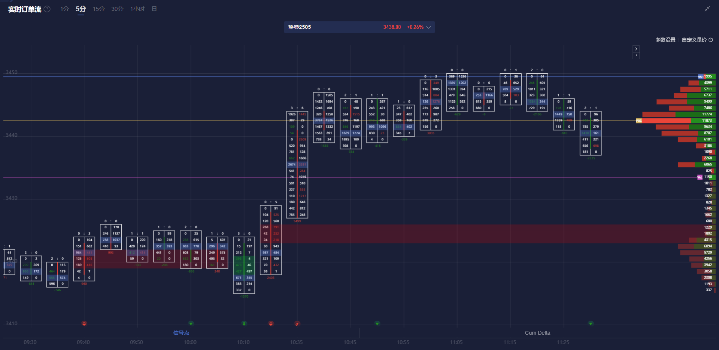719x350 pixels.
Task: Click the green signal marker near 10:50
Action: click(x=377, y=323)
